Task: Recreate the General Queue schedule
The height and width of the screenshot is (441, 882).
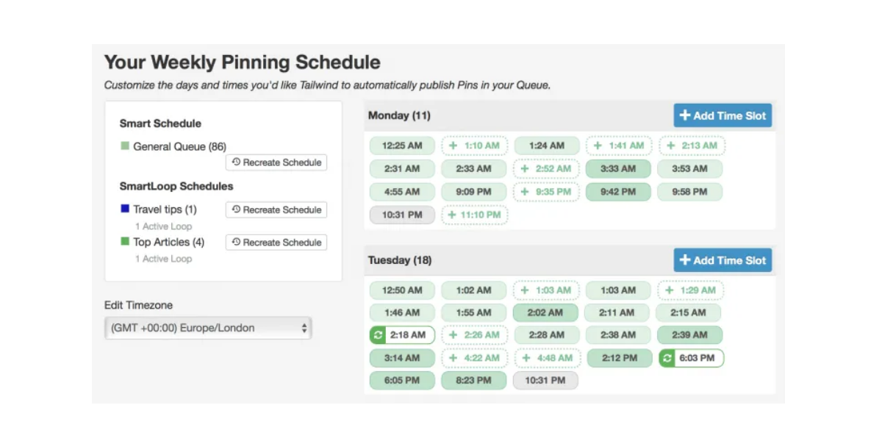Action: [x=276, y=162]
